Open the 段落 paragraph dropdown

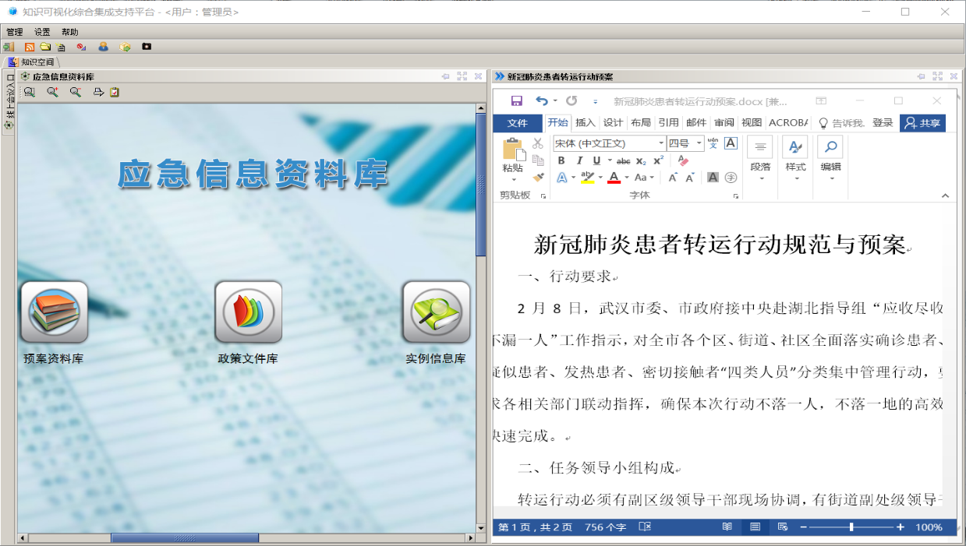click(760, 160)
